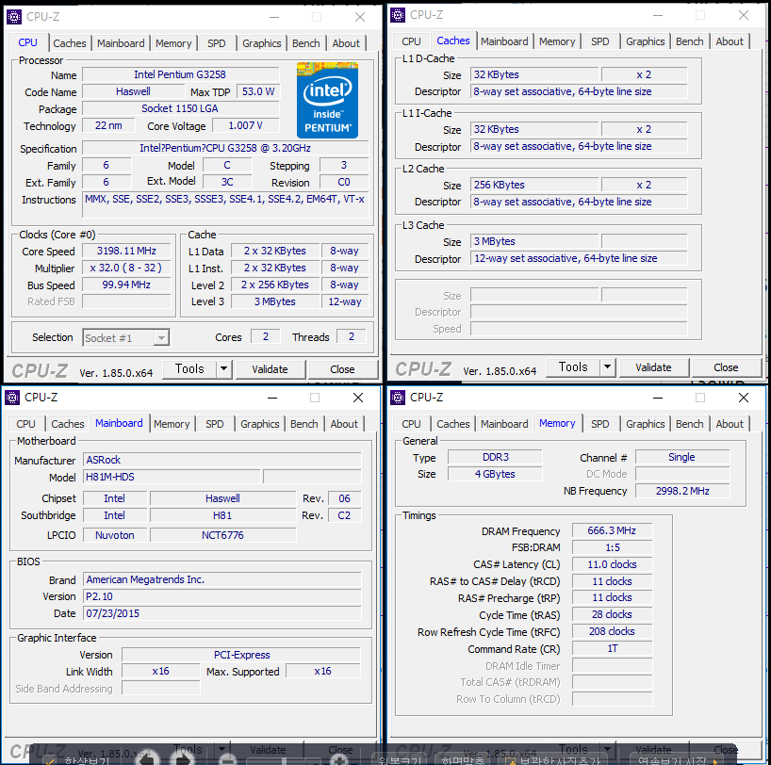The width and height of the screenshot is (771, 765).
Task: Switch to CPU tab in Mainboard window
Action: tap(25, 424)
